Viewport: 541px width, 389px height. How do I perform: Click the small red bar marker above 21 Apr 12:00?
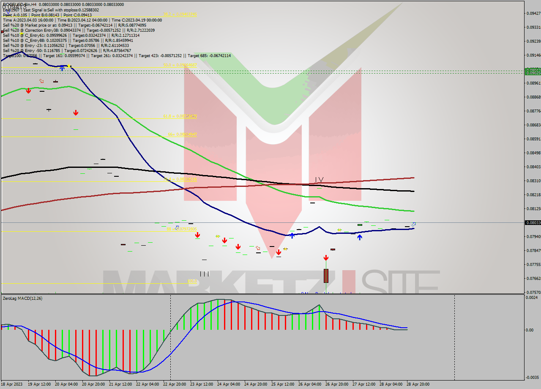pos(123,244)
